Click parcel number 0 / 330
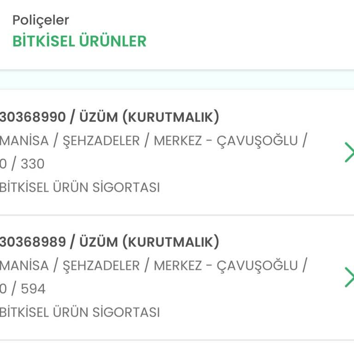Viewport: 354px width, 354px height. point(22,164)
